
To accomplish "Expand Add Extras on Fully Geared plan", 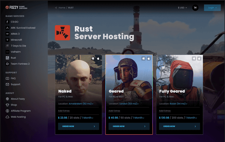I will click(165, 111).
